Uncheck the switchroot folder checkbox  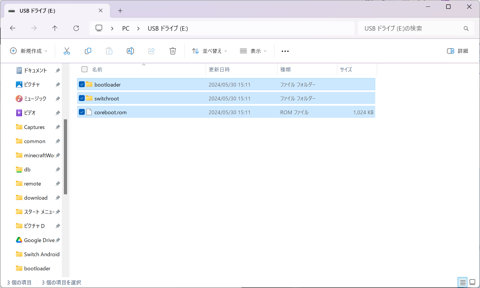pyautogui.click(x=82, y=98)
